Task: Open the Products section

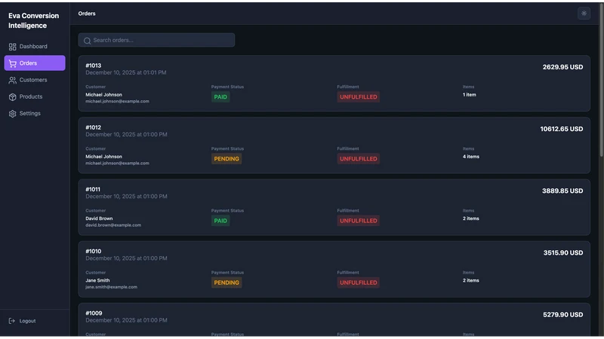Action: click(35, 96)
